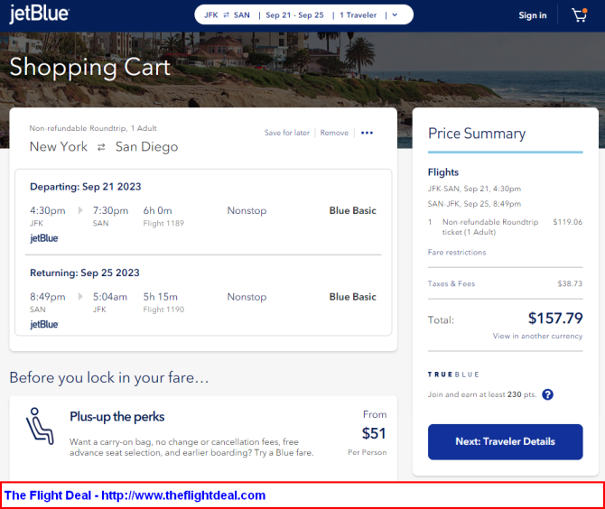The image size is (605, 509).
Task: Click View in another currency
Action: pyautogui.click(x=537, y=336)
